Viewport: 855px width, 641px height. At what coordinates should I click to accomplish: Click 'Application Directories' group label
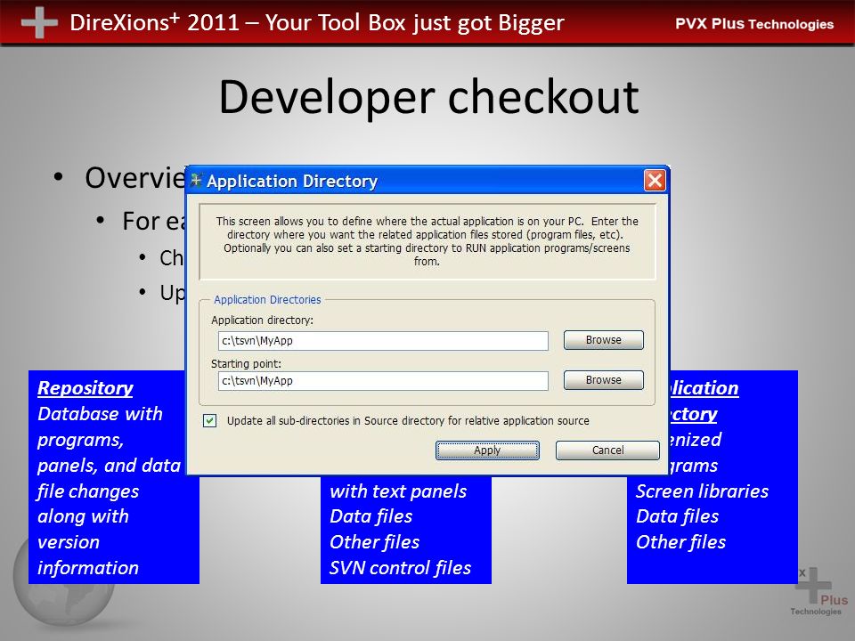tap(267, 300)
